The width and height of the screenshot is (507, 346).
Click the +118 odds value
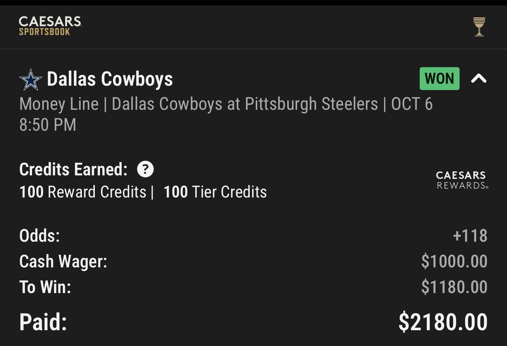(470, 236)
